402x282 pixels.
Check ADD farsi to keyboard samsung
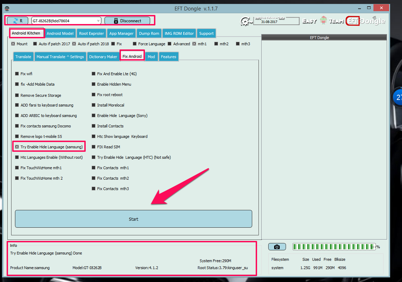click(17, 105)
